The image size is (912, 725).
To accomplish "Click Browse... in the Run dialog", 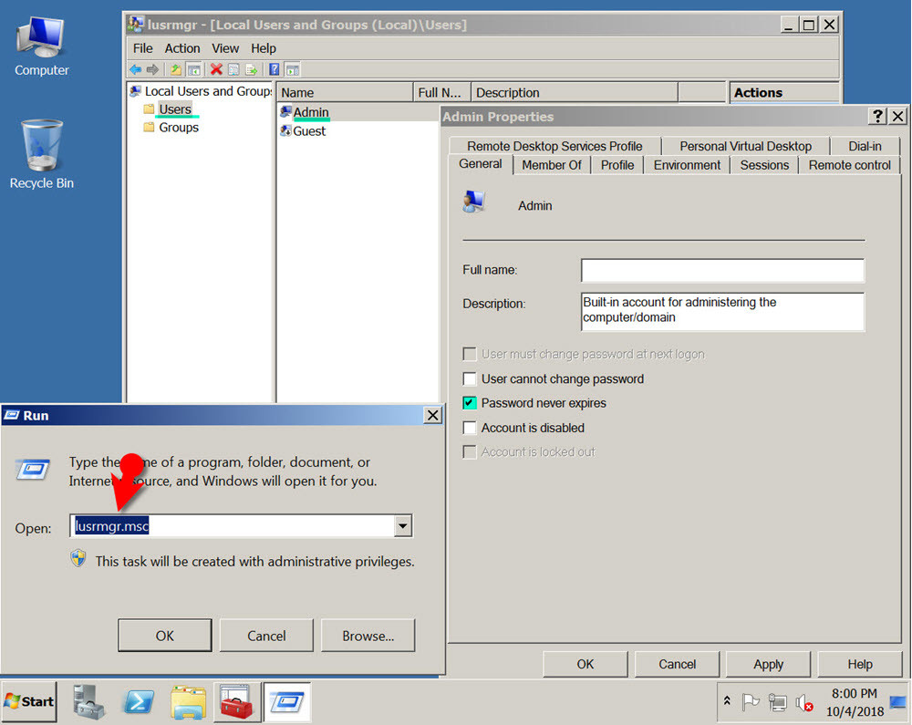I will [368, 636].
